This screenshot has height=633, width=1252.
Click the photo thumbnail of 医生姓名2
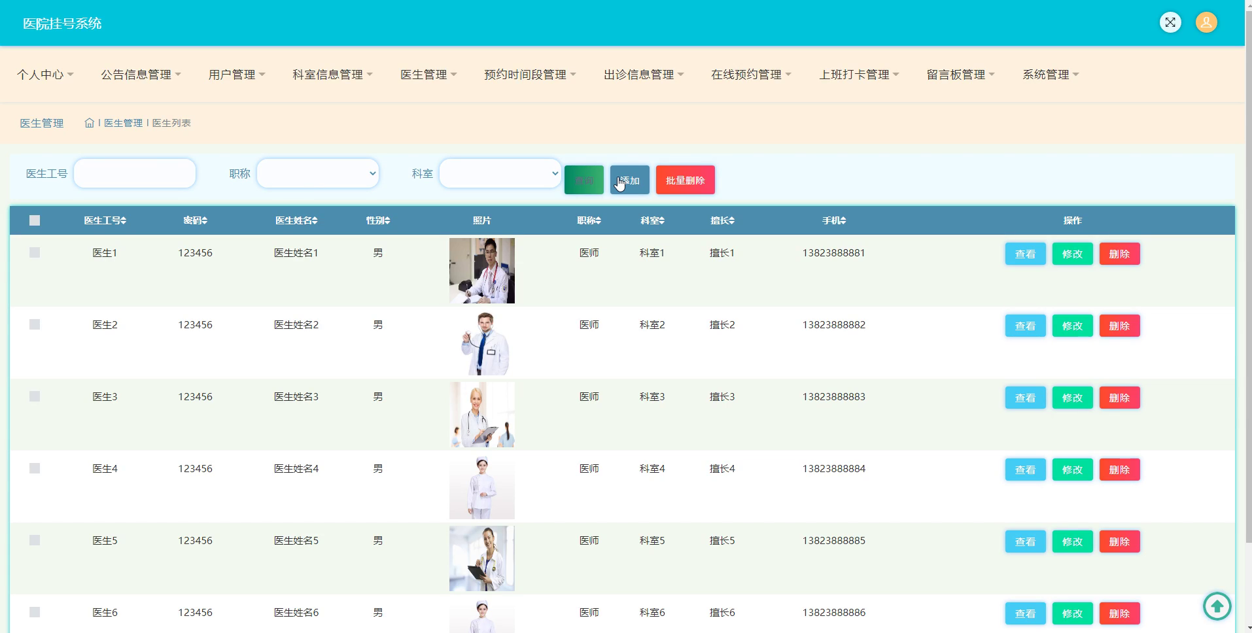click(482, 343)
